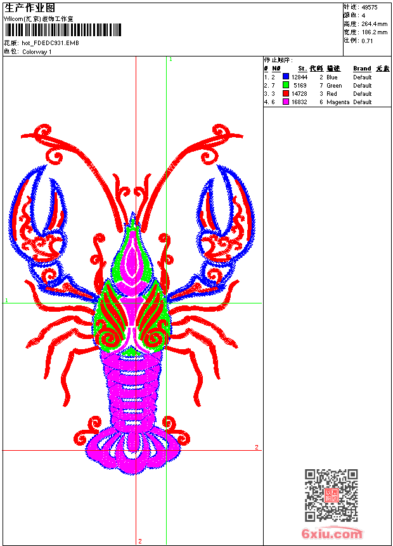Image resolution: width=393 pixels, height=546 pixels.
Task: Click 'Default' brand in the Red row
Action: (x=363, y=94)
